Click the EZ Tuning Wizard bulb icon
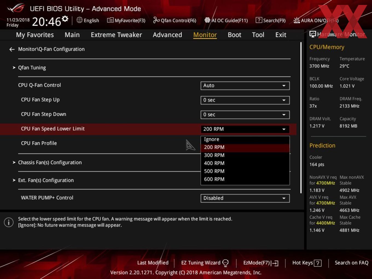The height and width of the screenshot is (279, 372). click(225, 263)
